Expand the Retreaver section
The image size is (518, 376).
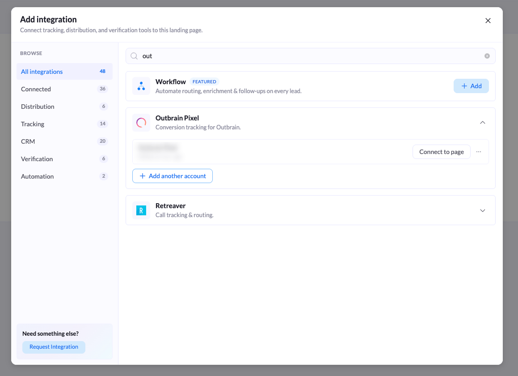click(482, 210)
